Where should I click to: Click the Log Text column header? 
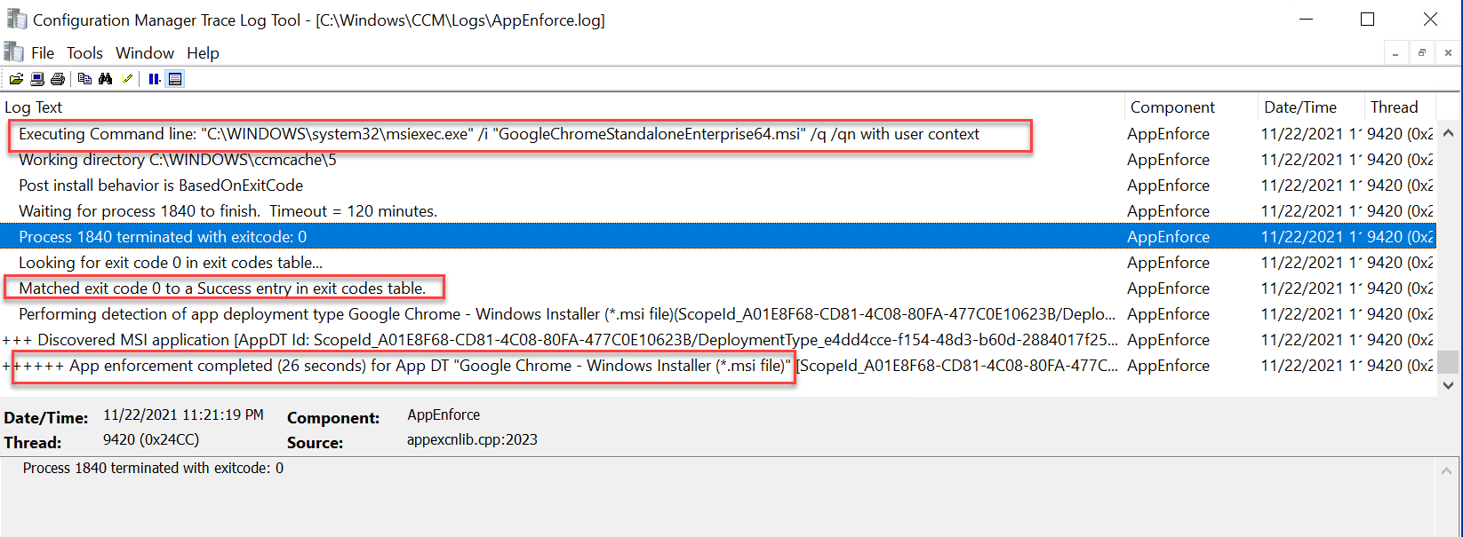[x=34, y=107]
